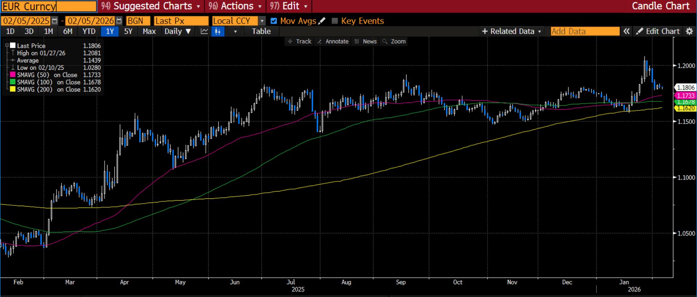
Task: Open the Local CCY currency dropdown
Action: tap(262, 21)
